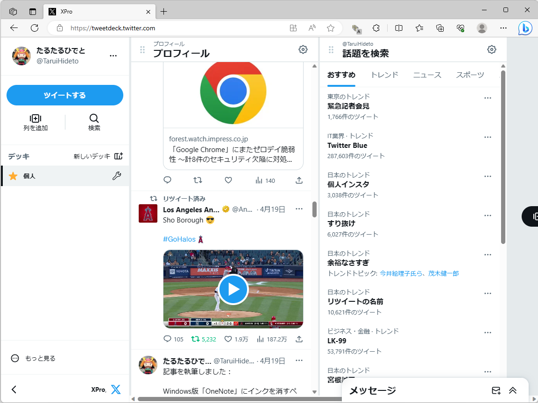
Task: Open the account menu beside TaruiHideto
Action: [113, 55]
